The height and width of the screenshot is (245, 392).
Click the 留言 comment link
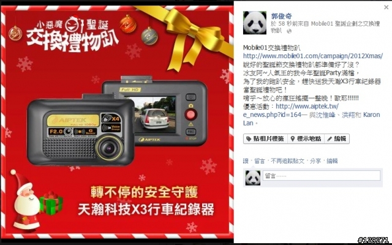pyautogui.click(x=260, y=161)
